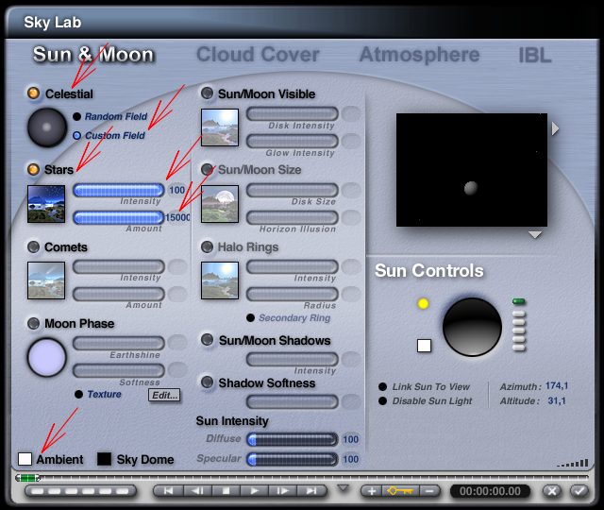Viewport: 604px width, 510px height.
Task: Enable the Moon Phase option
Action: [x=34, y=323]
